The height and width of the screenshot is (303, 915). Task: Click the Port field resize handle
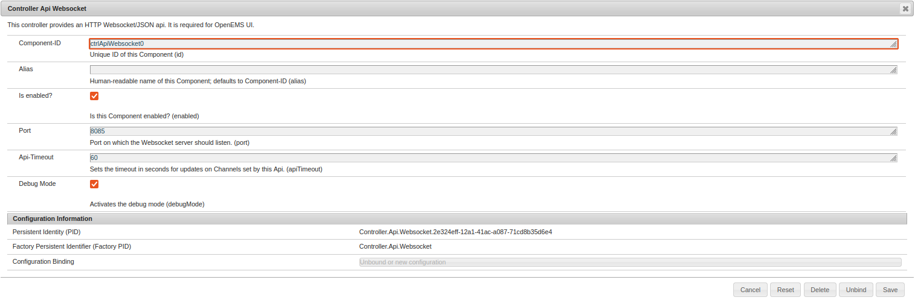(893, 132)
